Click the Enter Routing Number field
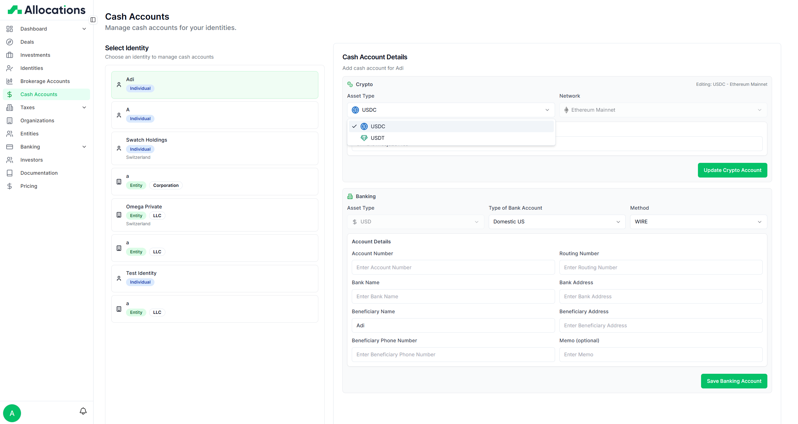The height and width of the screenshot is (424, 798). point(660,267)
